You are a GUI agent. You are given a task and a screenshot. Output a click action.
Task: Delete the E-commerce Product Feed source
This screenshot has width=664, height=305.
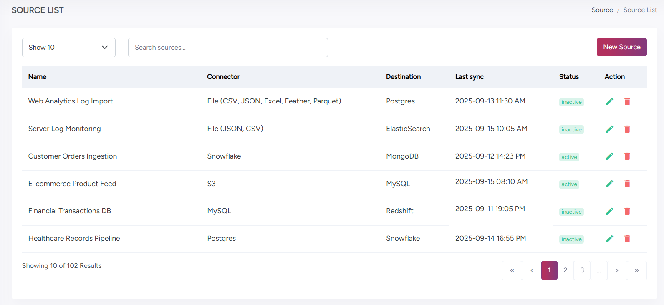pos(627,184)
